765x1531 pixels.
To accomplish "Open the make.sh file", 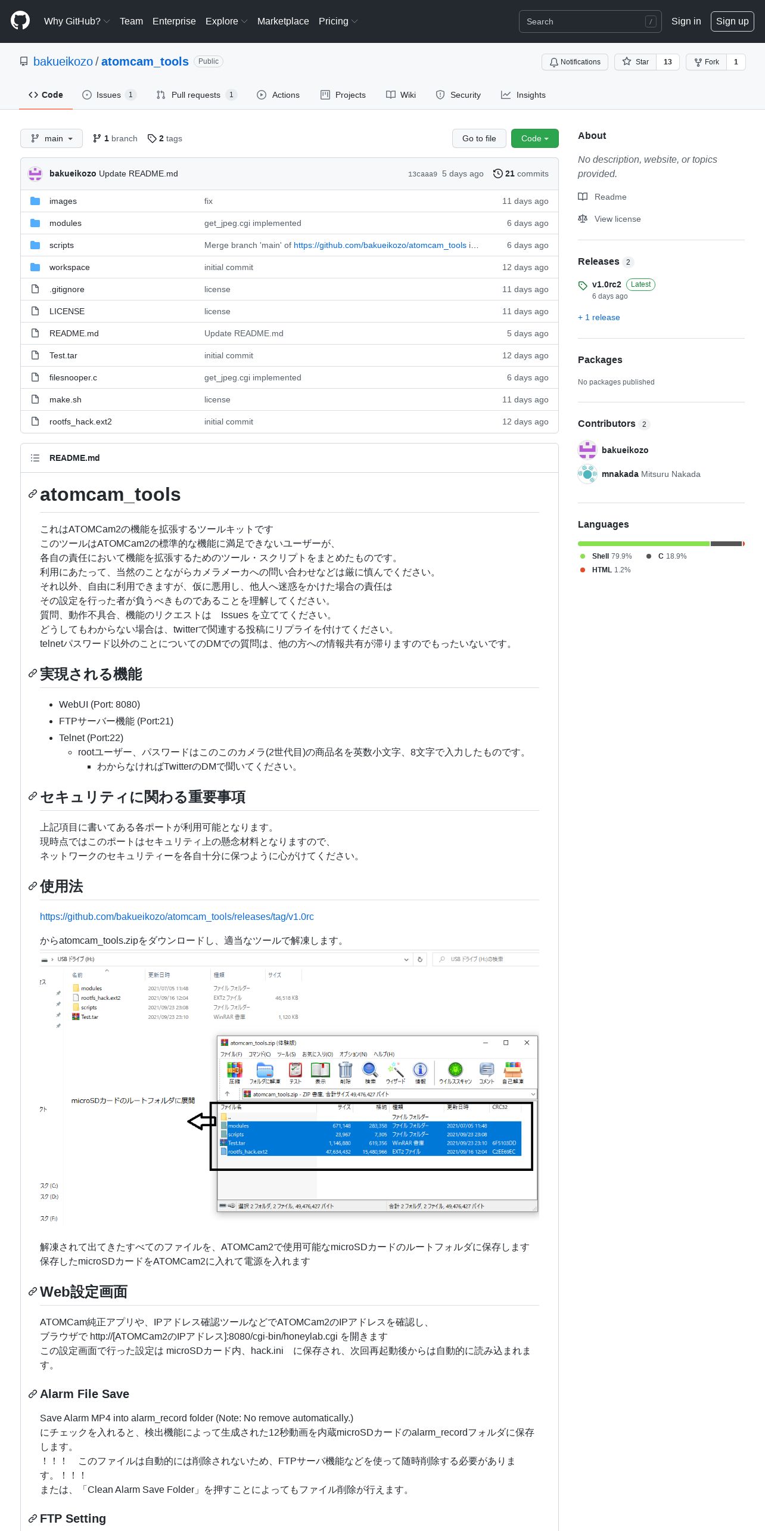I will 66,399.
